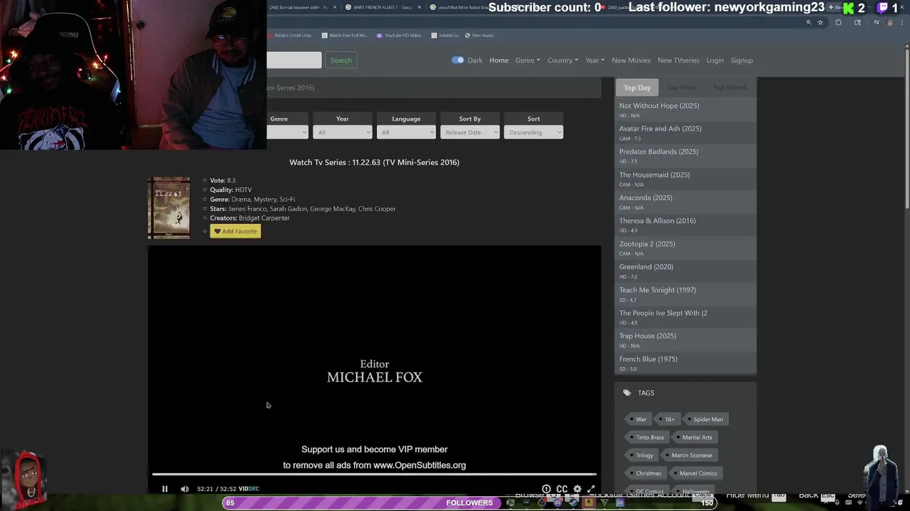The height and width of the screenshot is (511, 910).
Task: Select the Top Day tab
Action: [637, 87]
